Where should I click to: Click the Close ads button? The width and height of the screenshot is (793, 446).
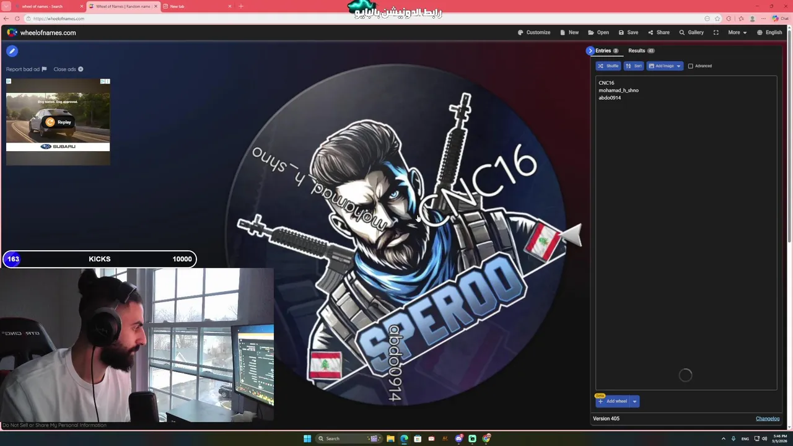(68, 69)
